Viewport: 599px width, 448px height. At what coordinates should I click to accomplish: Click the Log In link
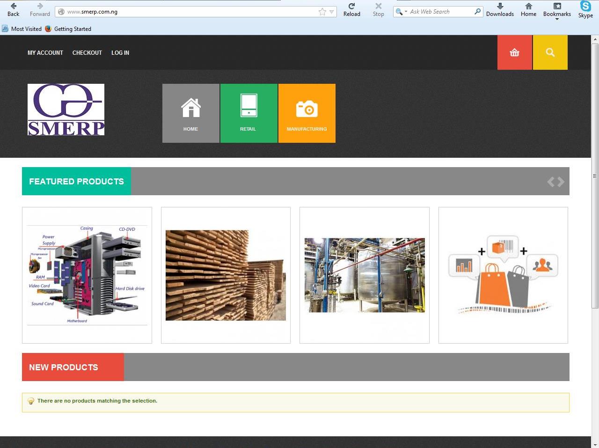click(x=120, y=53)
